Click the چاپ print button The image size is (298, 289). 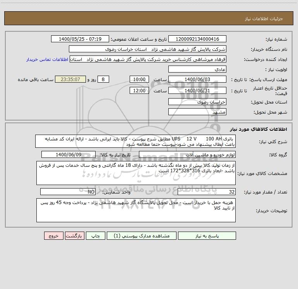96,236
